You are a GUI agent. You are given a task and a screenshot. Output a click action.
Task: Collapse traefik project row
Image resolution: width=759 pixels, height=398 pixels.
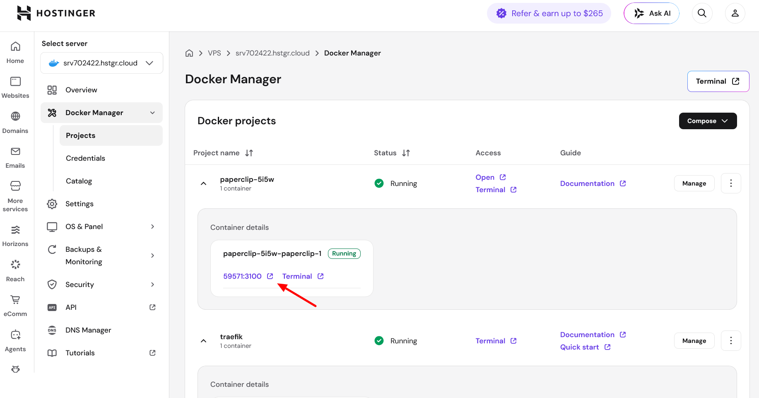[x=203, y=341]
